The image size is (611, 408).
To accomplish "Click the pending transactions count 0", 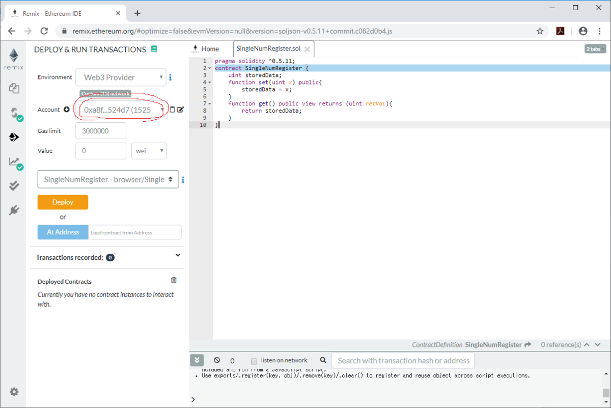I will [232, 361].
